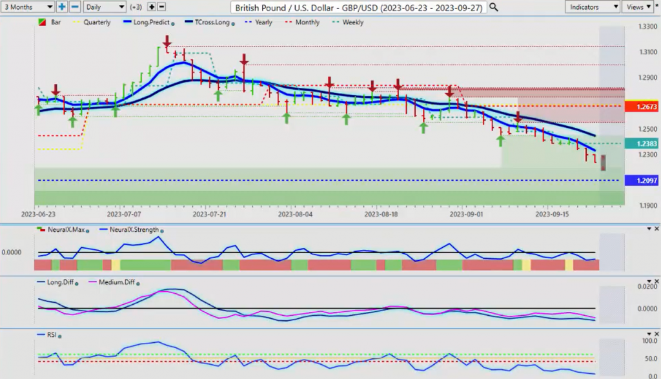The width and height of the screenshot is (661, 379).
Task: Open the Daily interval dropdown
Action: (x=105, y=6)
